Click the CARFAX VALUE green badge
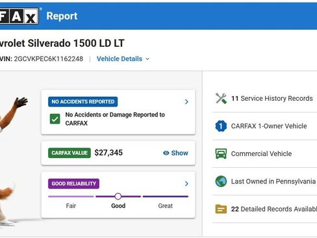The width and height of the screenshot is (317, 238). (70, 153)
